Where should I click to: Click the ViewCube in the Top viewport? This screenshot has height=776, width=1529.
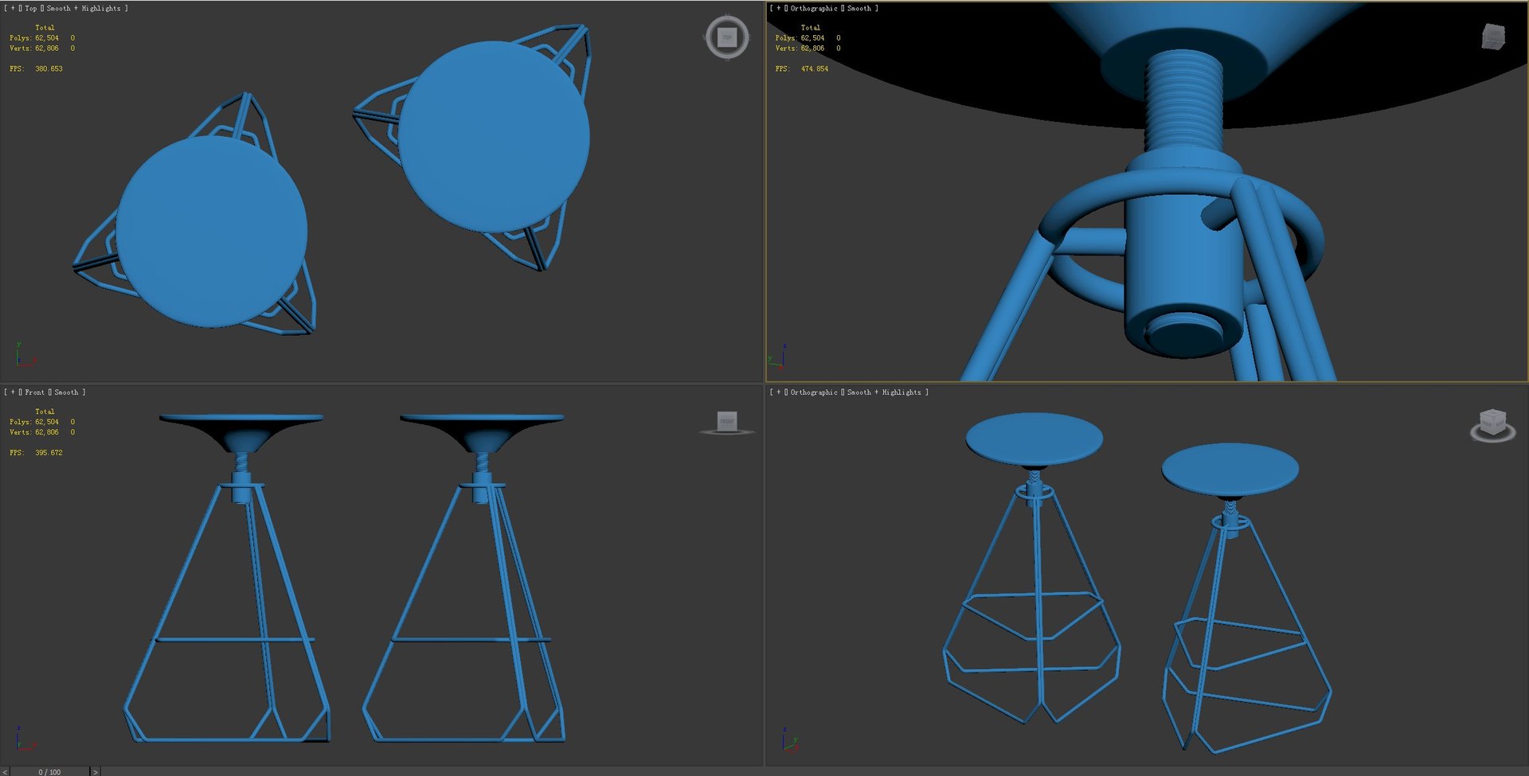(x=726, y=37)
